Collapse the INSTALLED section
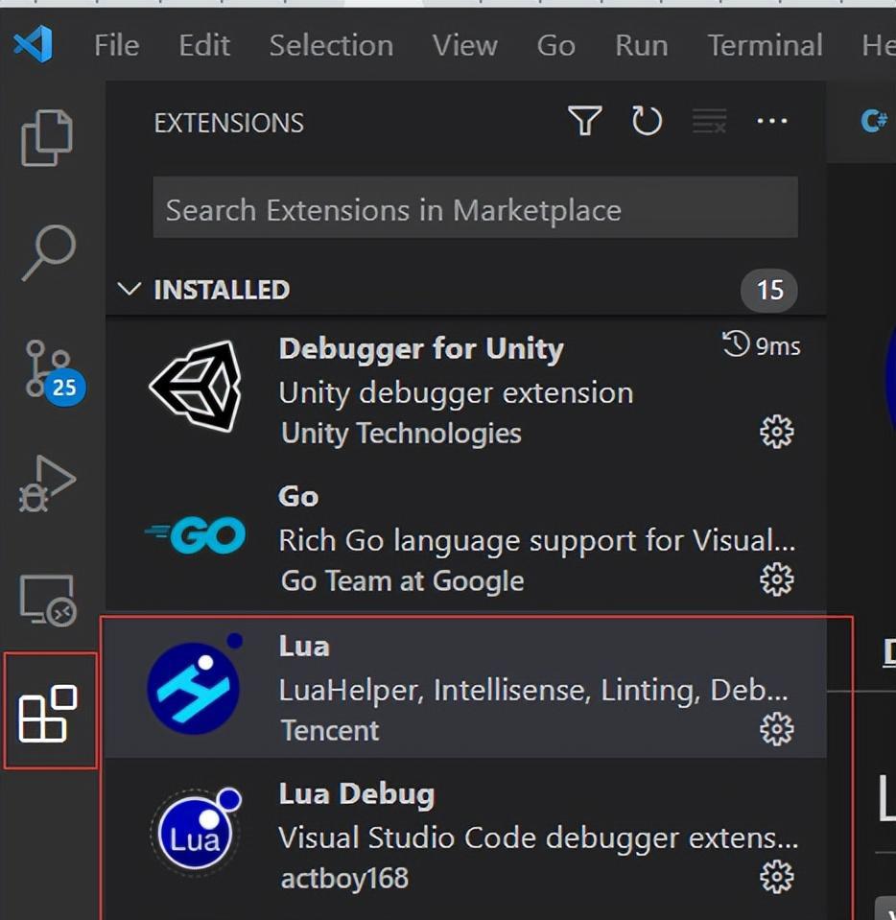Viewport: 896px width, 920px height. click(130, 290)
